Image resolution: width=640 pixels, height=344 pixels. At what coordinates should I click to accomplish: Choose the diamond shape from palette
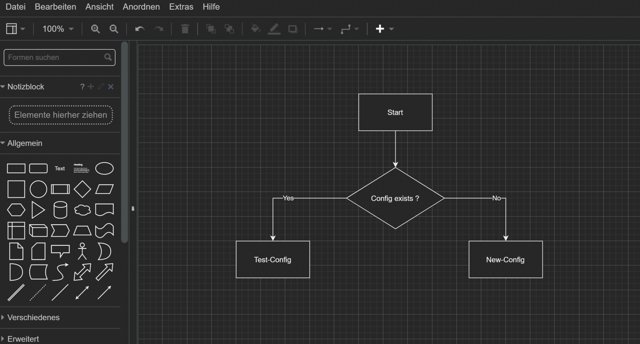pos(82,189)
